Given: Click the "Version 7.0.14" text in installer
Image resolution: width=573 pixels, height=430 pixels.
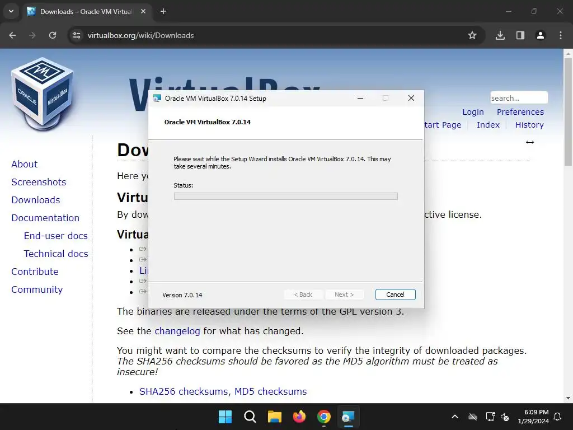Looking at the screenshot, I should 182,295.
